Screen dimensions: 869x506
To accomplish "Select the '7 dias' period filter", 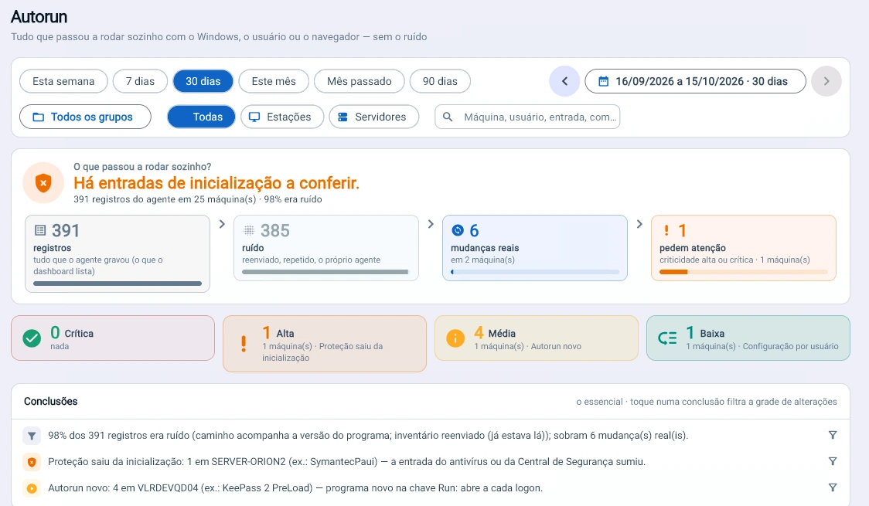I will pos(140,81).
